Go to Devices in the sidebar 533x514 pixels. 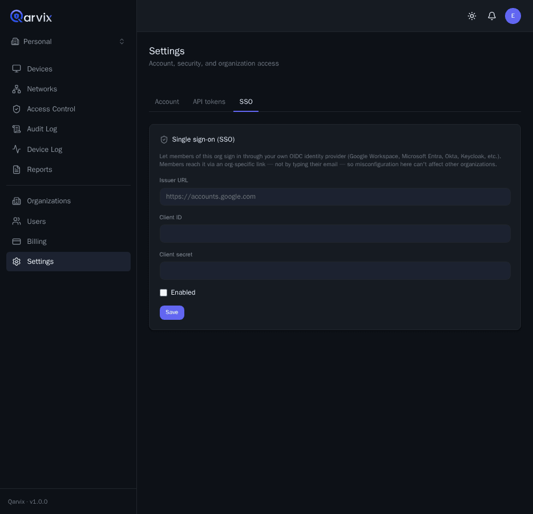coord(68,69)
